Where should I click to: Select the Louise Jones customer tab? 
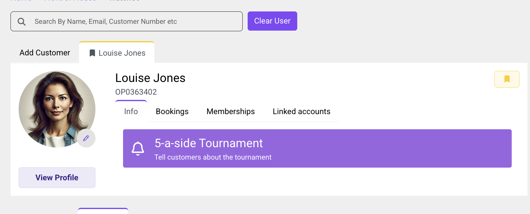(x=117, y=53)
